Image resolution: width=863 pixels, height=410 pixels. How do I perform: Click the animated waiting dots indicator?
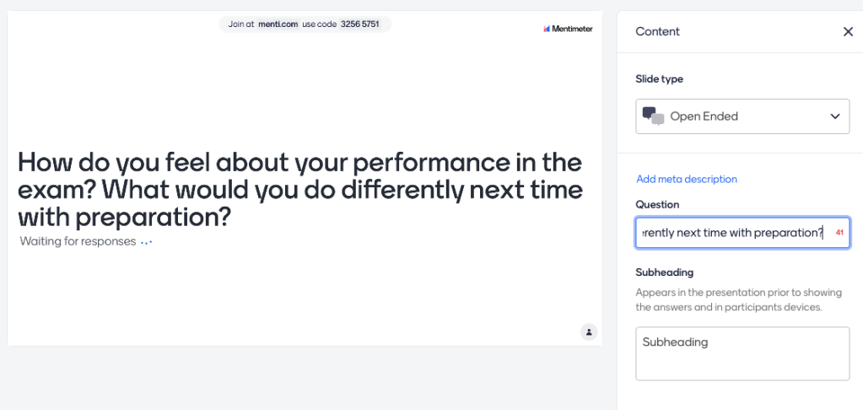pyautogui.click(x=146, y=243)
